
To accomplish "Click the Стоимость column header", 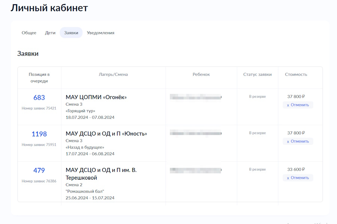I will (296, 74).
